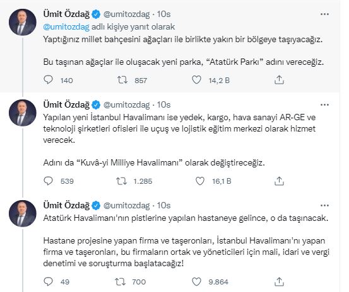Retweet the tweet with 700 retweets
Viewport: 349px width, 292px height.
coord(121,282)
